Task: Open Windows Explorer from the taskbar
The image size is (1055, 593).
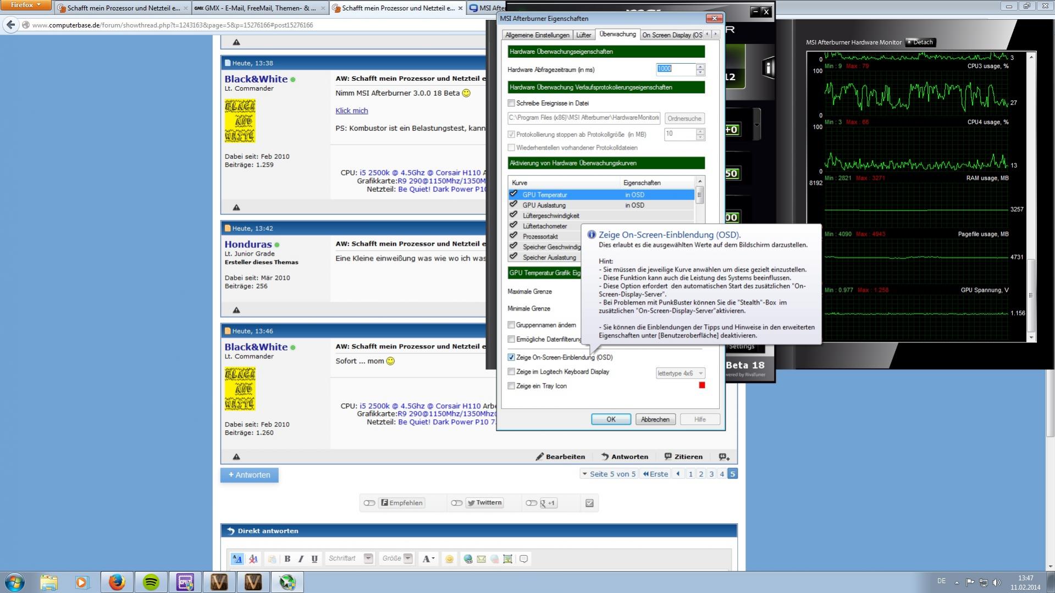Action: tap(48, 582)
